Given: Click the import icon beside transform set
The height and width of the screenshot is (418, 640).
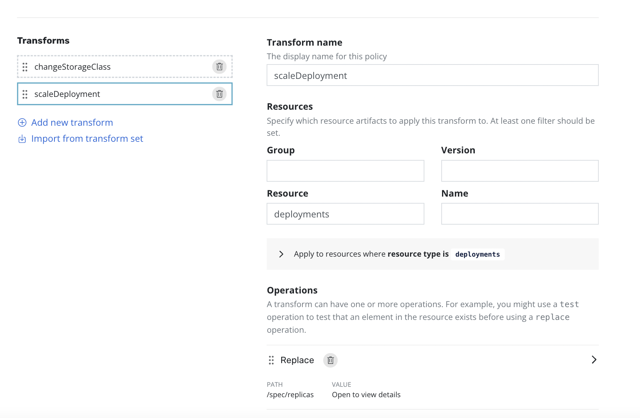Looking at the screenshot, I should click(x=22, y=139).
